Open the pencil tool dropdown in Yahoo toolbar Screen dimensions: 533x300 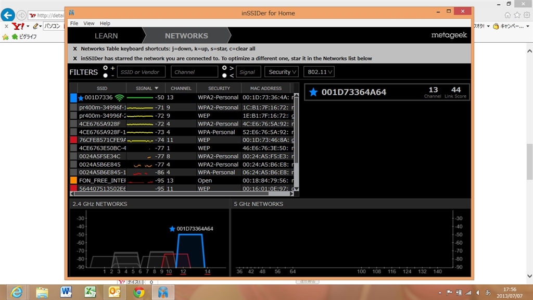click(40, 26)
